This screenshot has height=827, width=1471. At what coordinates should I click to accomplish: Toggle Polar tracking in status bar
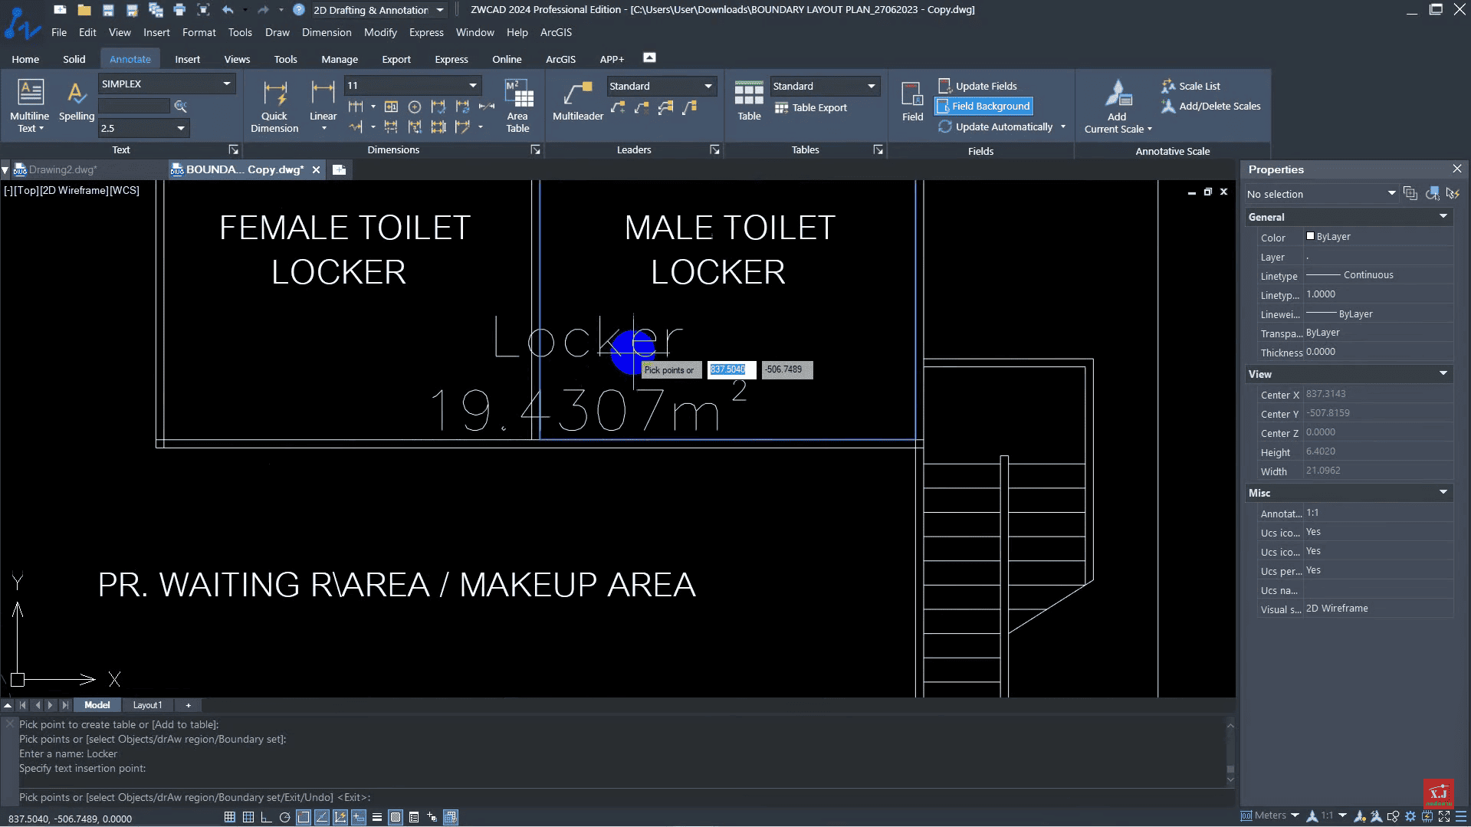point(284,817)
